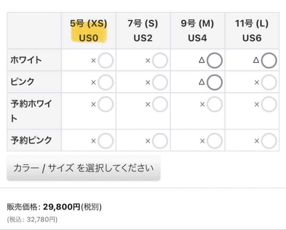Choose Pink radio for 11号 (L)
Image resolution: width=286 pixels, height=230 pixels.
[269, 83]
